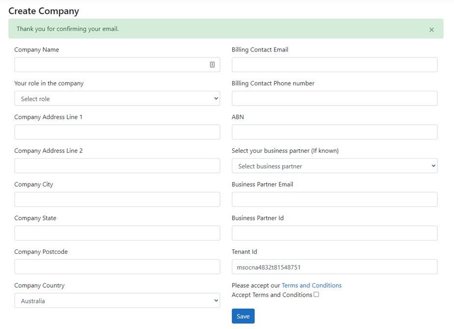Image resolution: width=454 pixels, height=329 pixels.
Task: Select the Billing Contact Phone number field
Action: 334,98
